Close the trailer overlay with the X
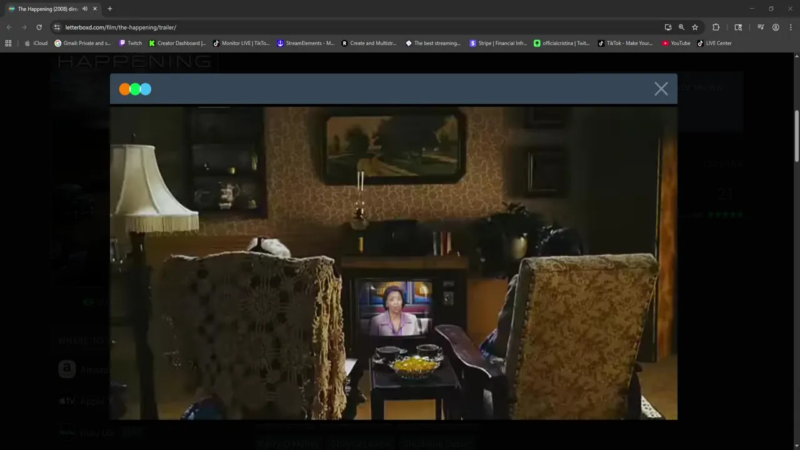The height and width of the screenshot is (450, 800). pyautogui.click(x=661, y=89)
